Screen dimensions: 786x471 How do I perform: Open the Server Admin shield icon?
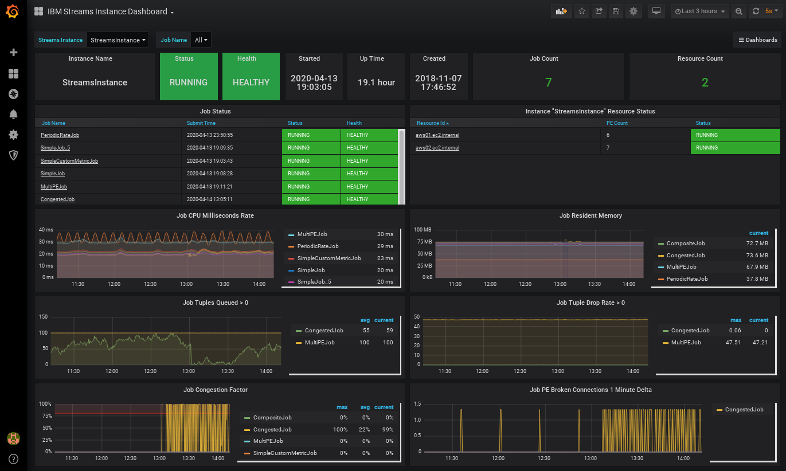tap(14, 155)
